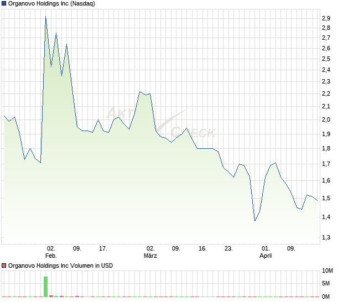The image size is (343, 302).
Task: Click the '1,7' price axis label
Action: (326, 164)
